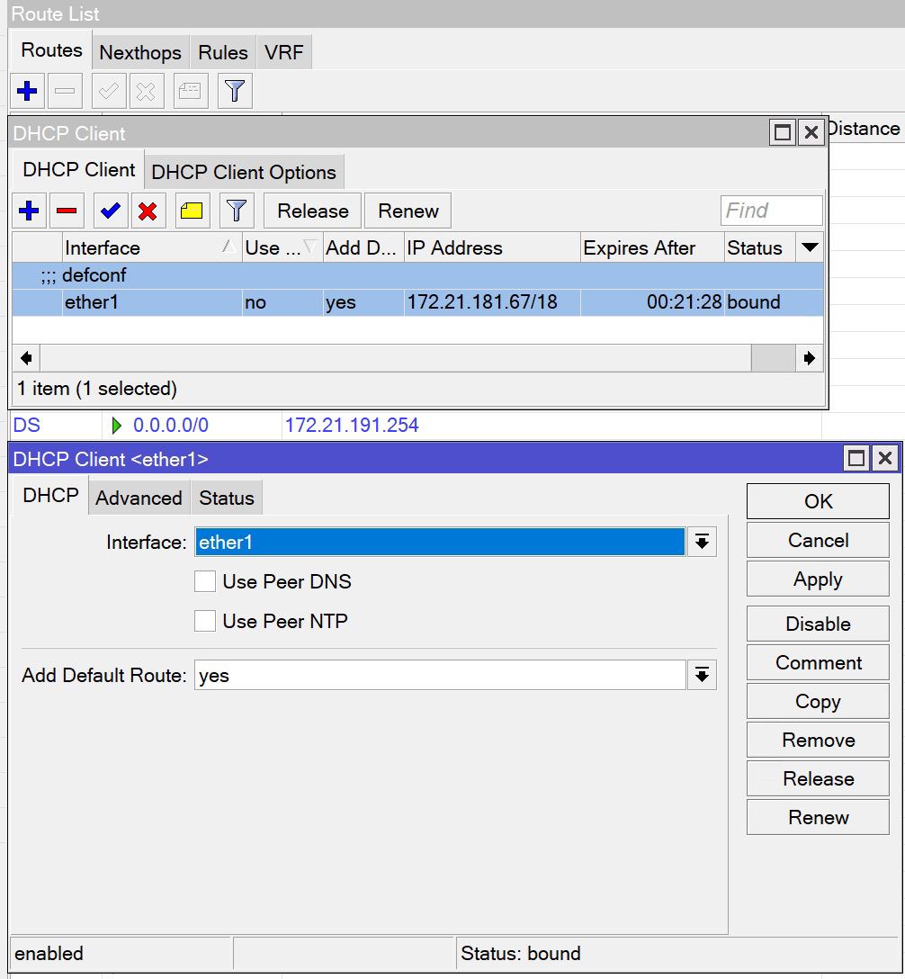Image resolution: width=905 pixels, height=979 pixels.
Task: Sort by Status column header
Action: pos(760,247)
